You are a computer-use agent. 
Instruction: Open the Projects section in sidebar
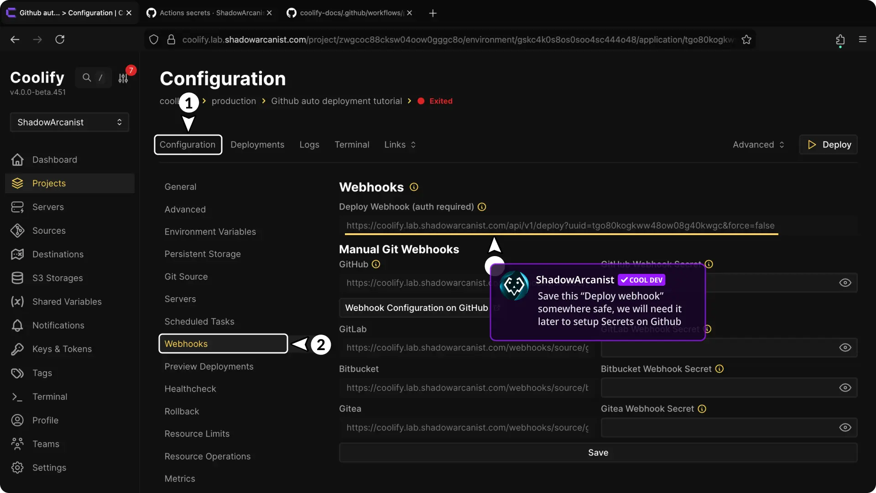point(49,183)
